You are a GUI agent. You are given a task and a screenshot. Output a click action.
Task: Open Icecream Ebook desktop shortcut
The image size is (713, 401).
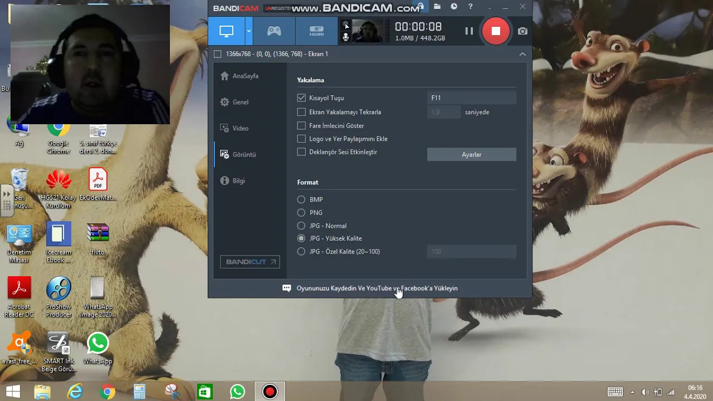point(58,243)
